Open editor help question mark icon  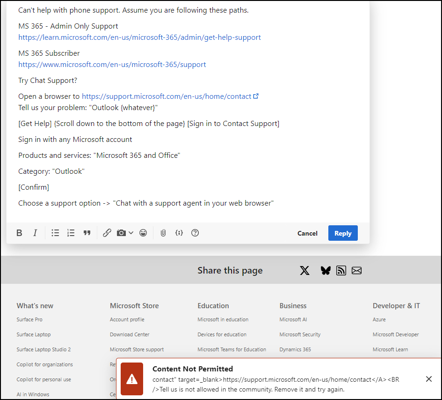(x=195, y=233)
